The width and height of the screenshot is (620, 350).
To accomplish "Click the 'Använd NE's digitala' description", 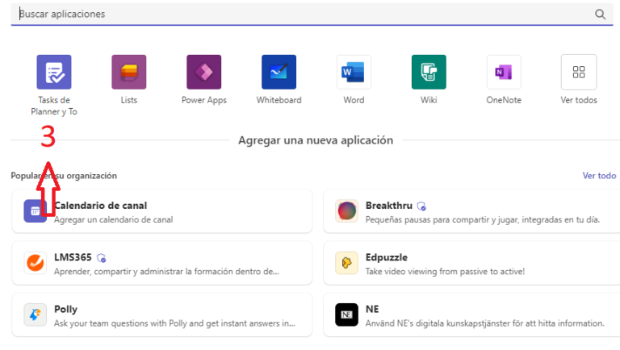I will pyautogui.click(x=484, y=323).
